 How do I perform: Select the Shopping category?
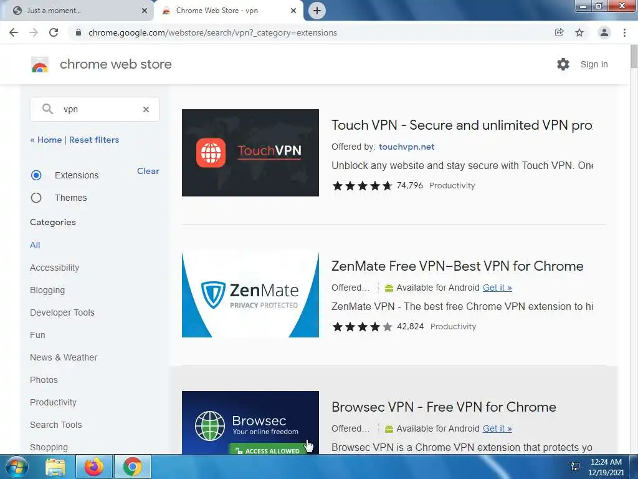pos(49,447)
